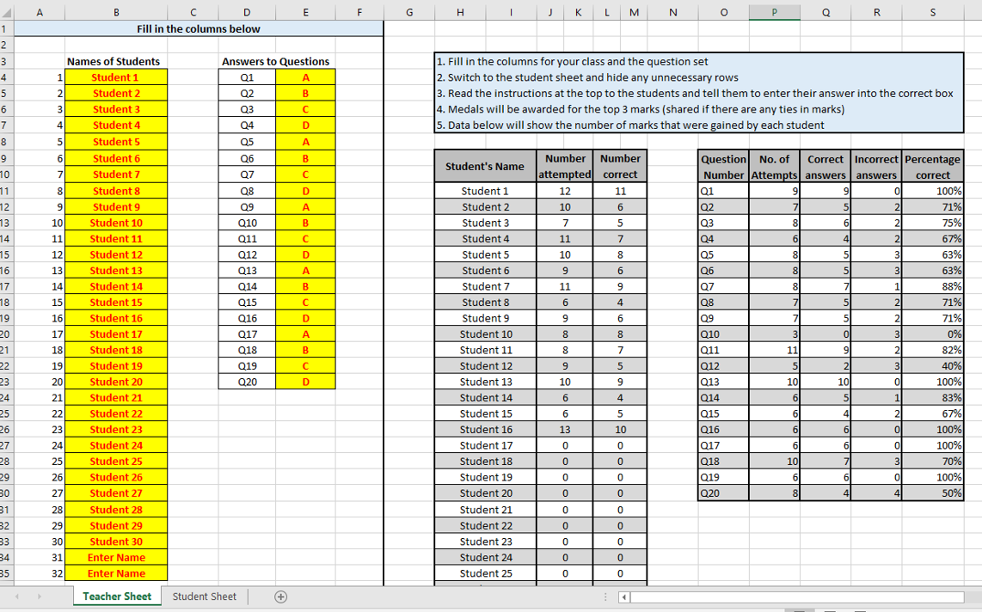Click the horizontal scrollbar left arrow
The width and height of the screenshot is (982, 612).
[623, 596]
